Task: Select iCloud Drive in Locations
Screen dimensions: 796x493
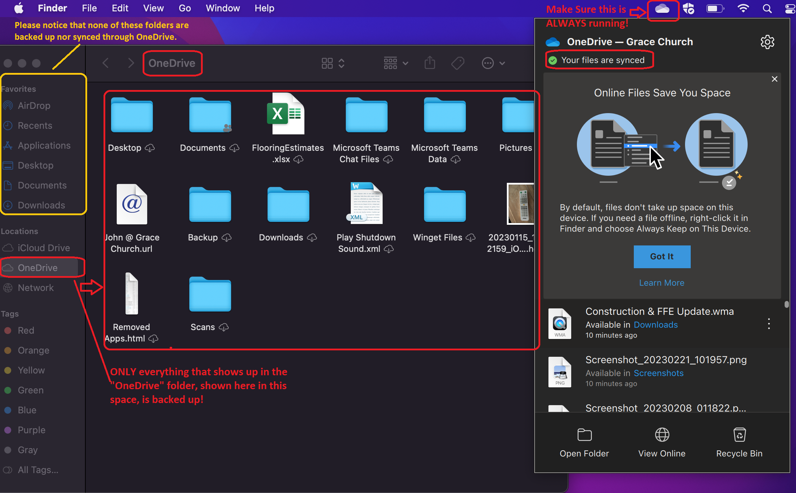Action: (44, 248)
